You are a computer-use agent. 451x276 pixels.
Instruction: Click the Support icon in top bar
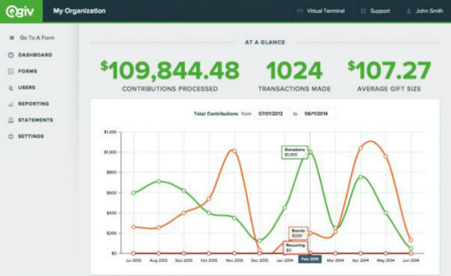point(364,11)
